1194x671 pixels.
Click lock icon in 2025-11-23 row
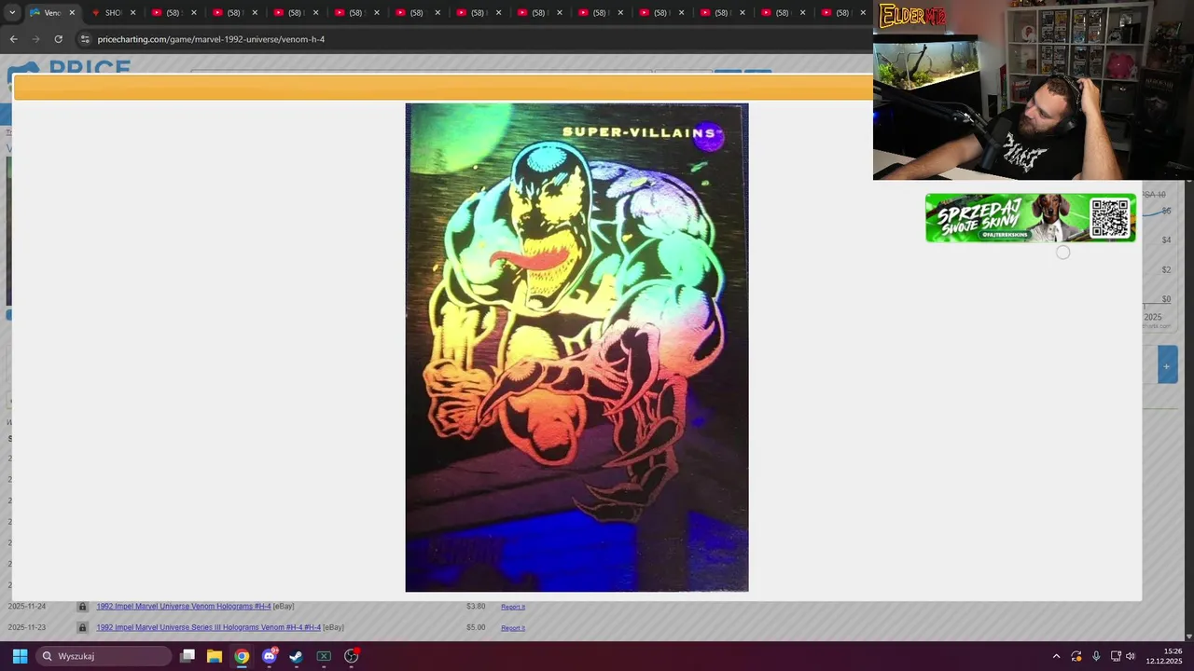coord(82,627)
